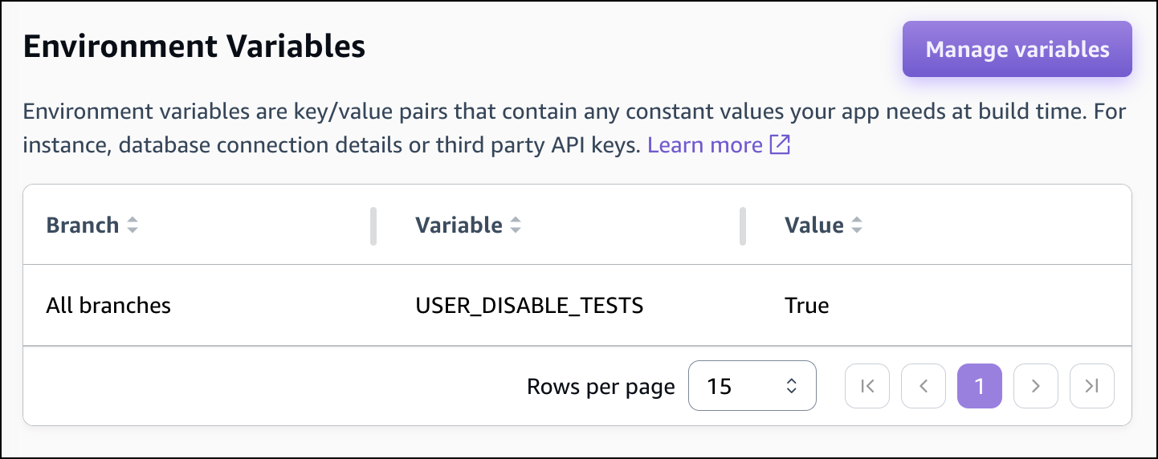The width and height of the screenshot is (1158, 459).
Task: Click the Variable column header label
Action: pos(459,225)
